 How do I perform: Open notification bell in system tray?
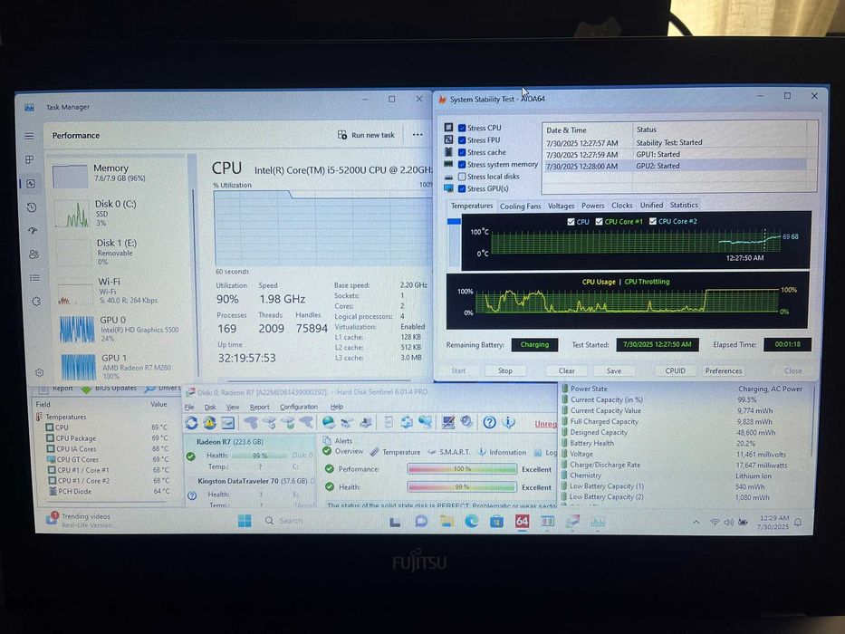click(x=798, y=522)
